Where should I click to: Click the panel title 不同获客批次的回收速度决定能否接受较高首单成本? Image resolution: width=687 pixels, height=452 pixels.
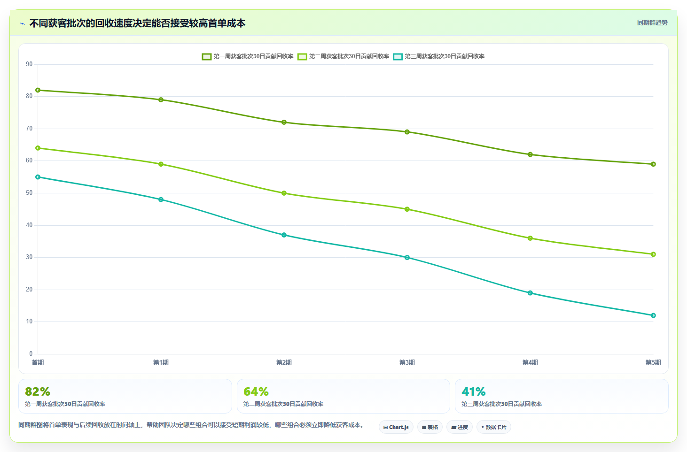tap(137, 23)
